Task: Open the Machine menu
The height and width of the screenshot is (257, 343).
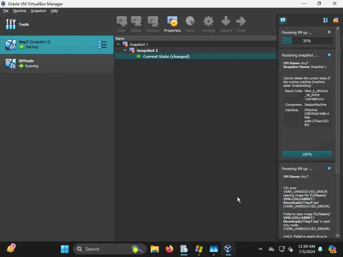Action: (x=19, y=11)
